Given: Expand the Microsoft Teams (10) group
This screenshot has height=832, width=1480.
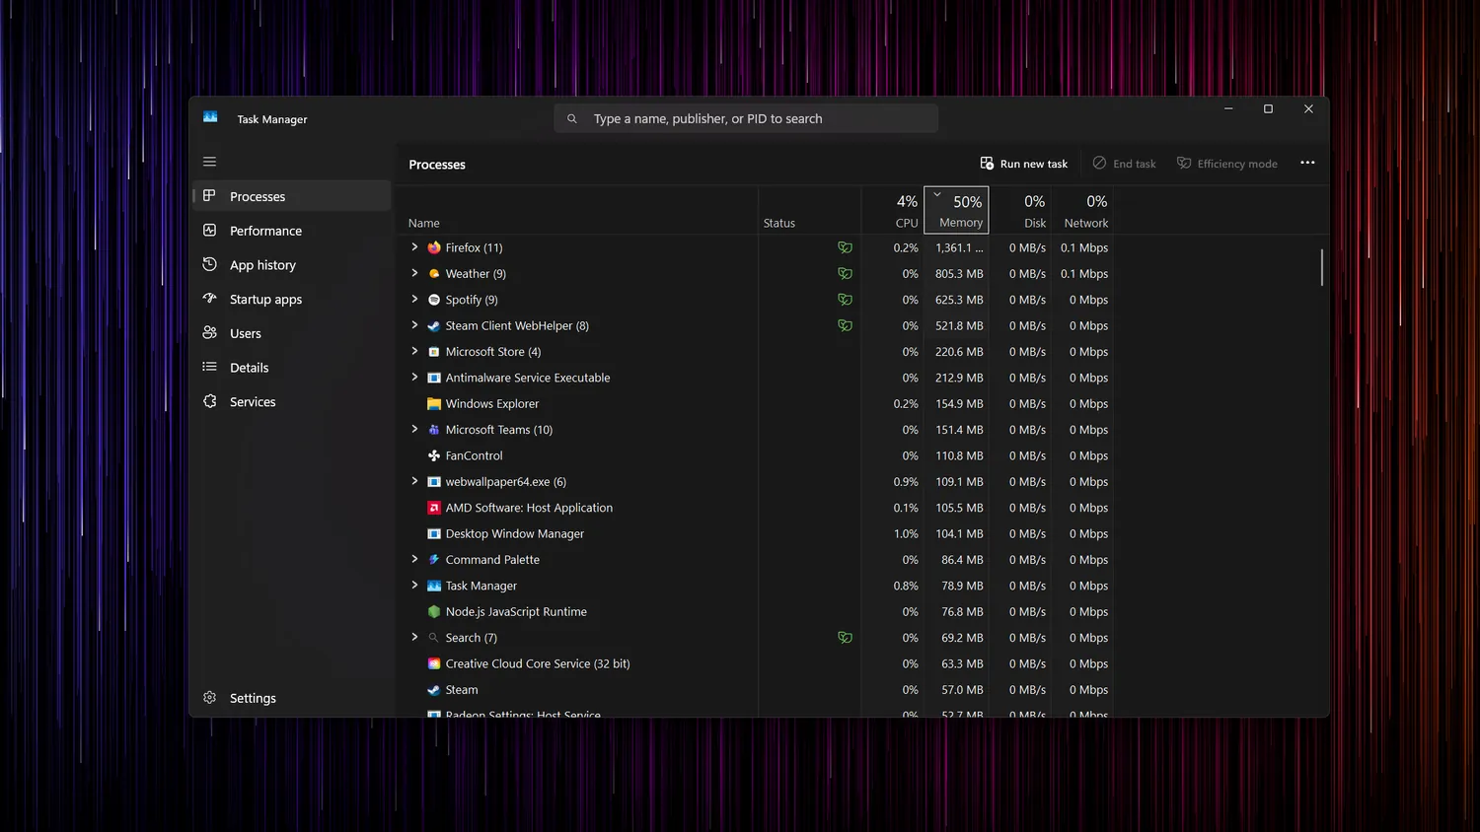Looking at the screenshot, I should [414, 430].
